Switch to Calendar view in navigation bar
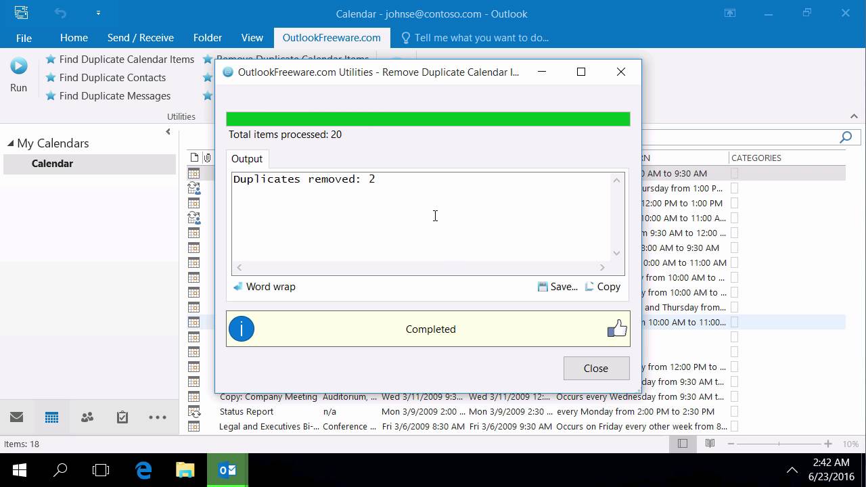This screenshot has width=866, height=487. [51, 417]
